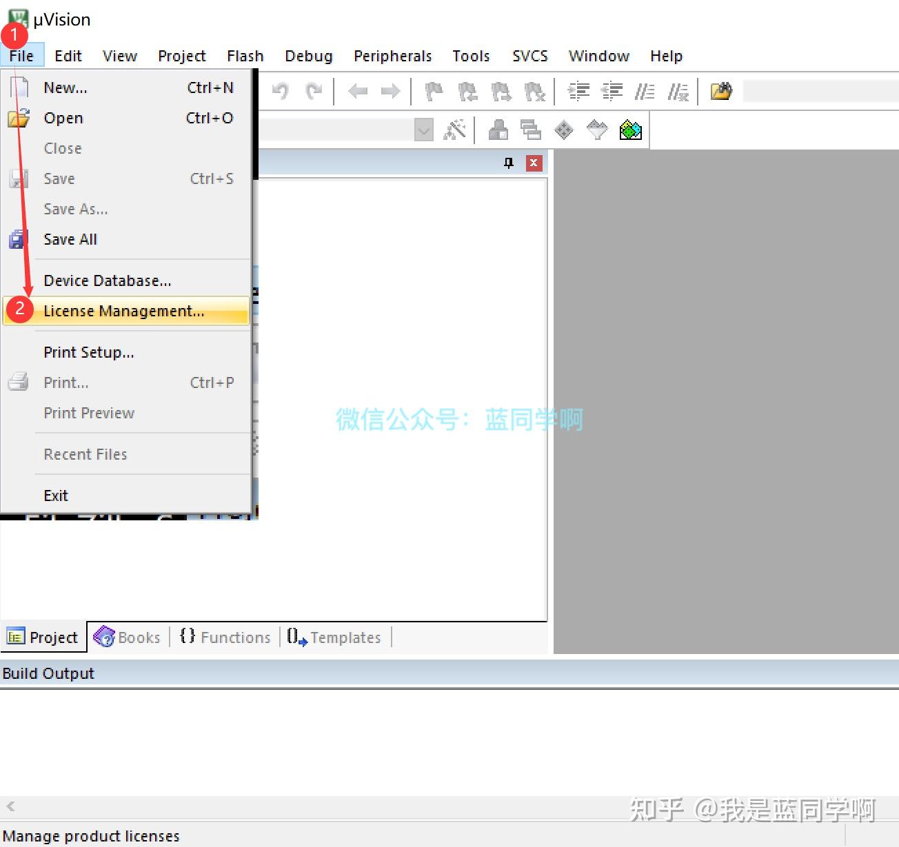
Task: Select the Print Preview menu entry
Action: pyautogui.click(x=126, y=413)
